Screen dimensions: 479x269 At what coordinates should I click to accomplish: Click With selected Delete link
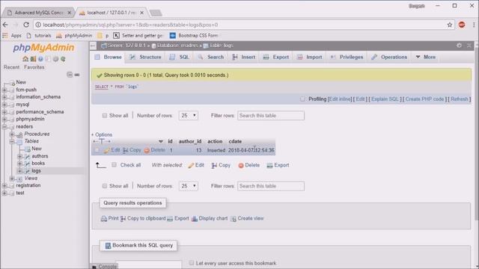pyautogui.click(x=249, y=165)
